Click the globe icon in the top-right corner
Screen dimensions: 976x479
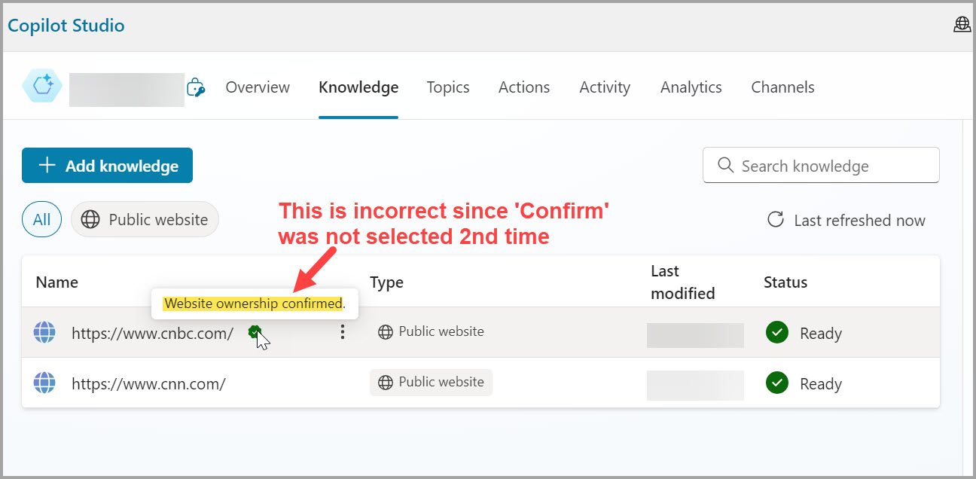click(962, 23)
